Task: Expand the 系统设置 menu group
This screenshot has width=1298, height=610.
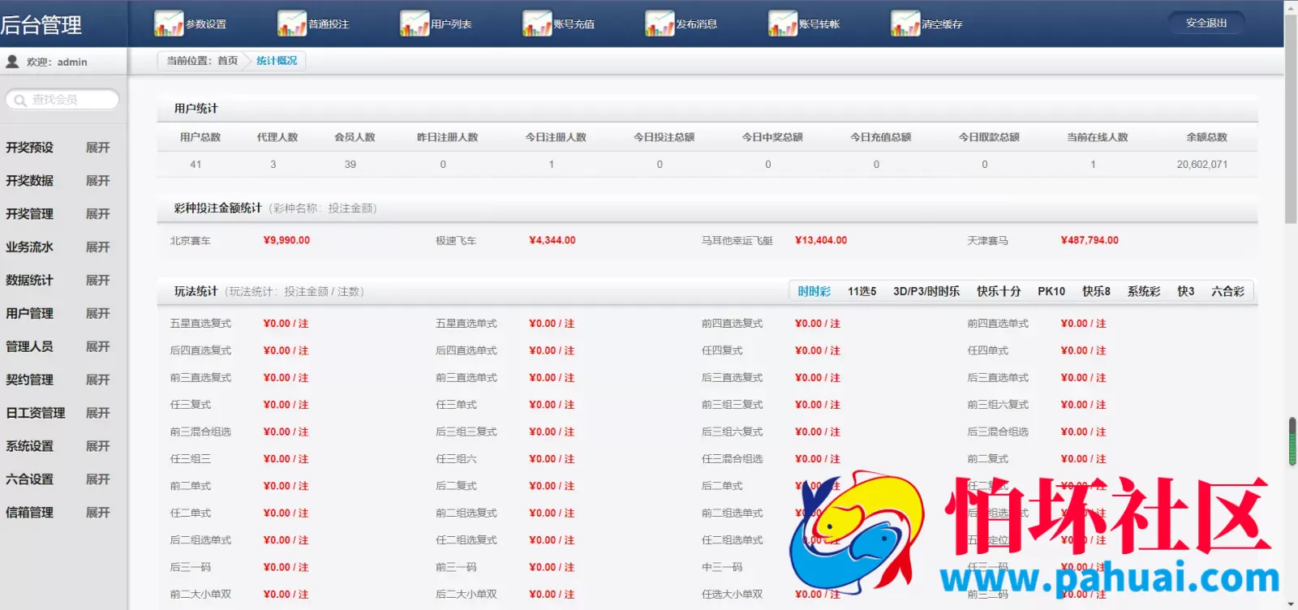Action: click(x=97, y=447)
